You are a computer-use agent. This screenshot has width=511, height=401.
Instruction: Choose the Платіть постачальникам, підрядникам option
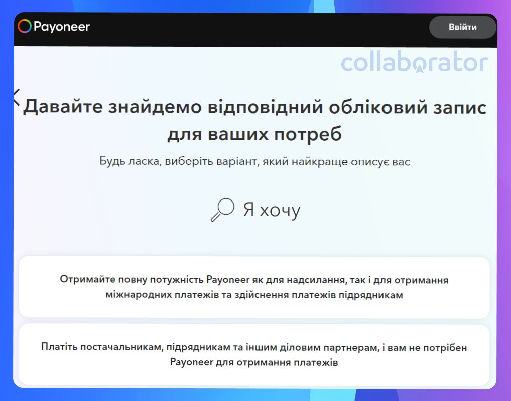[x=254, y=355]
